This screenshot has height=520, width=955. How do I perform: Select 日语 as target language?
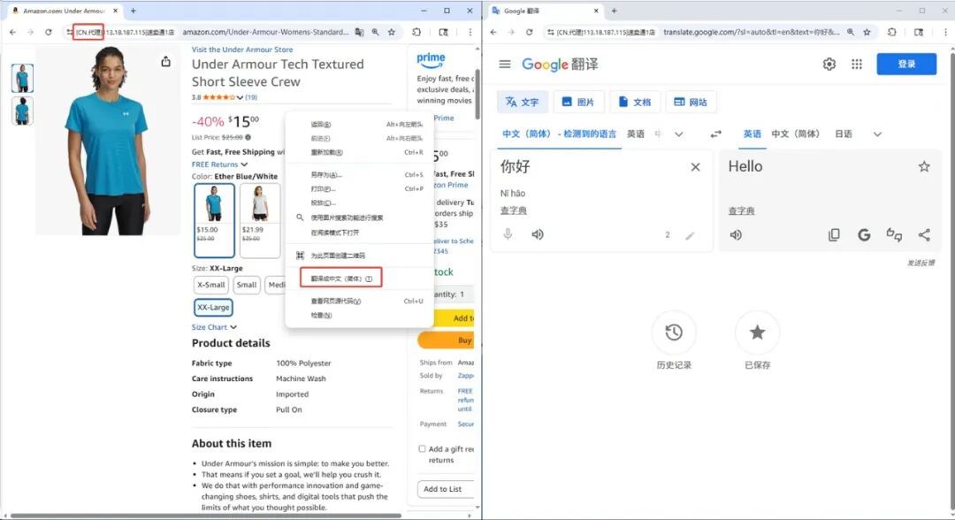844,134
